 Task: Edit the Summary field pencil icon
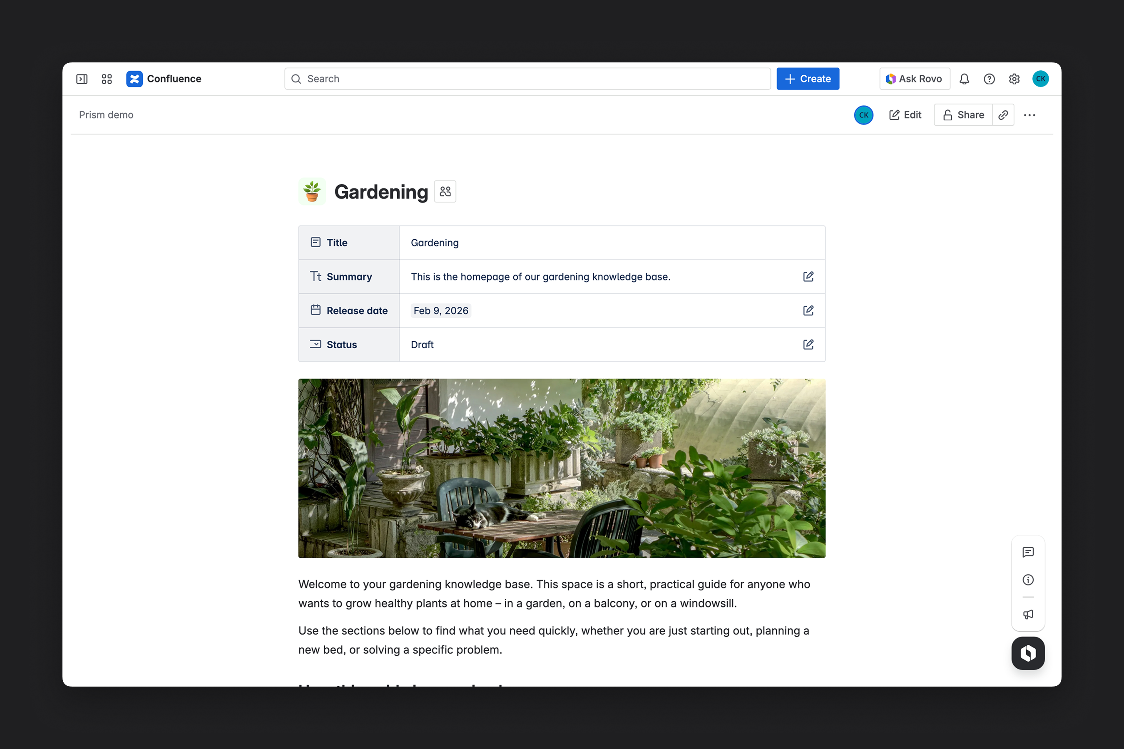(808, 277)
